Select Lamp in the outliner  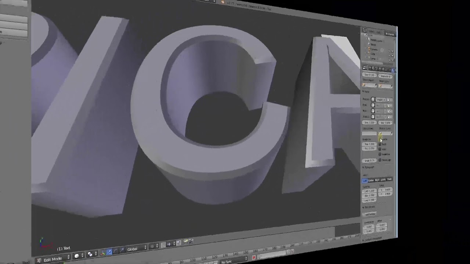pyautogui.click(x=373, y=58)
